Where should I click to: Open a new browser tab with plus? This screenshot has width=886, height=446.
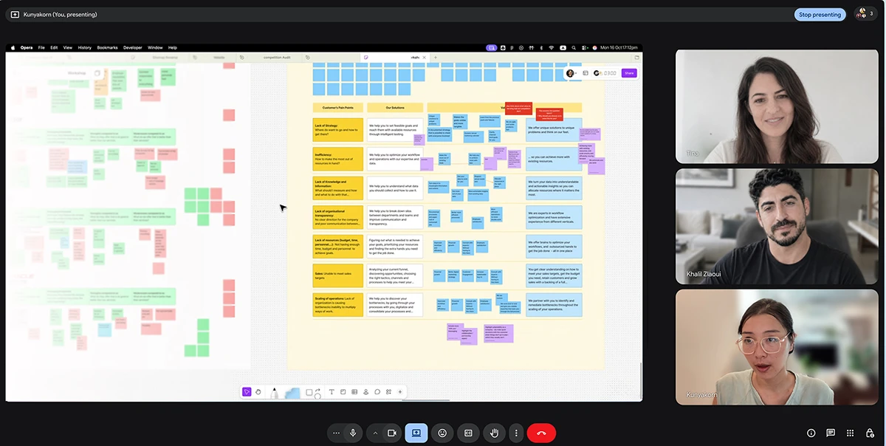tap(436, 57)
